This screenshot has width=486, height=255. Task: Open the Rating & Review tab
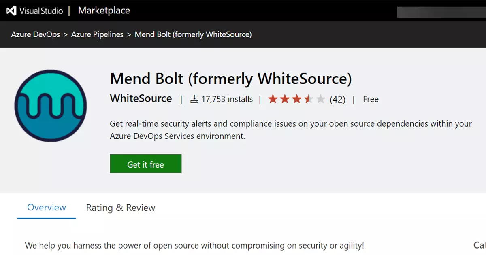point(121,208)
